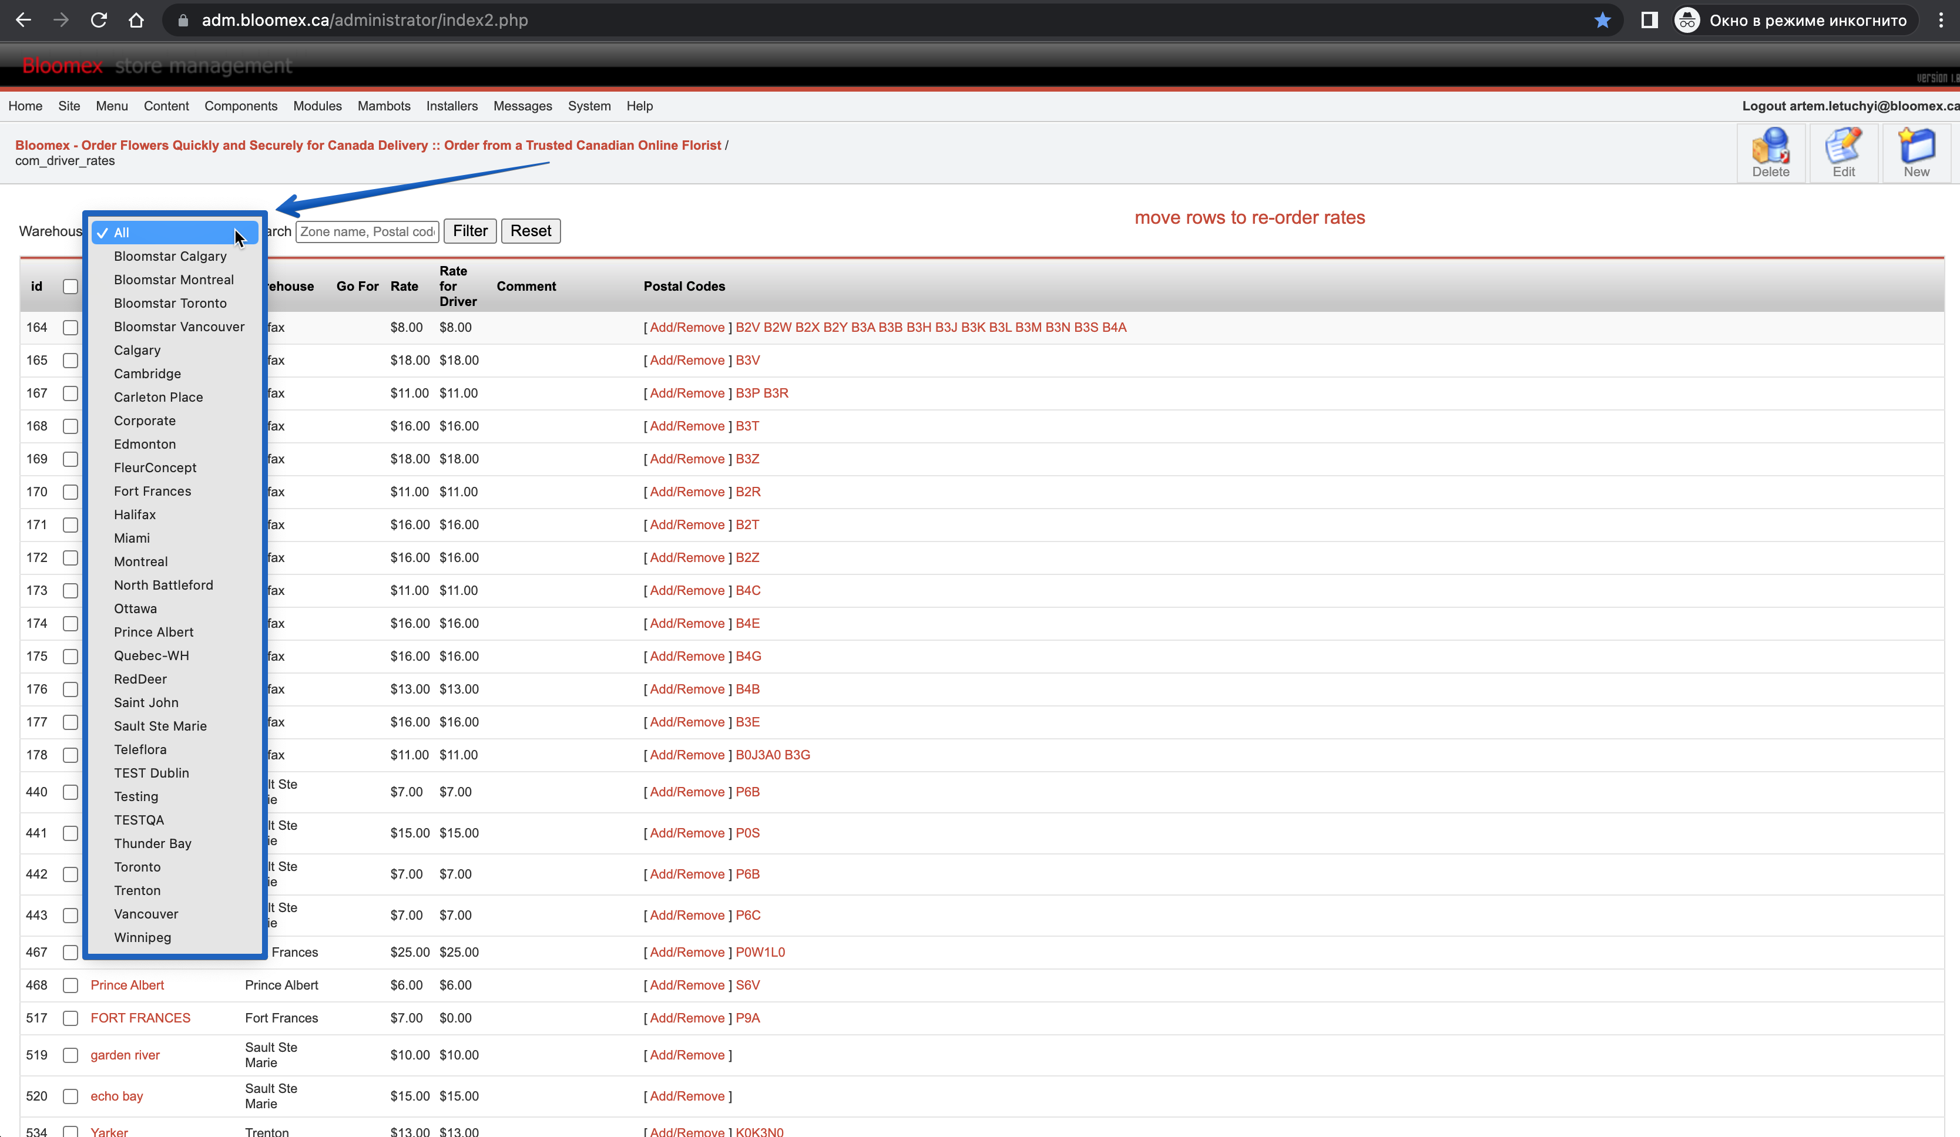Viewport: 1960px width, 1137px height.
Task: Open the Bloomex site title breadcrumb link
Action: coord(368,146)
